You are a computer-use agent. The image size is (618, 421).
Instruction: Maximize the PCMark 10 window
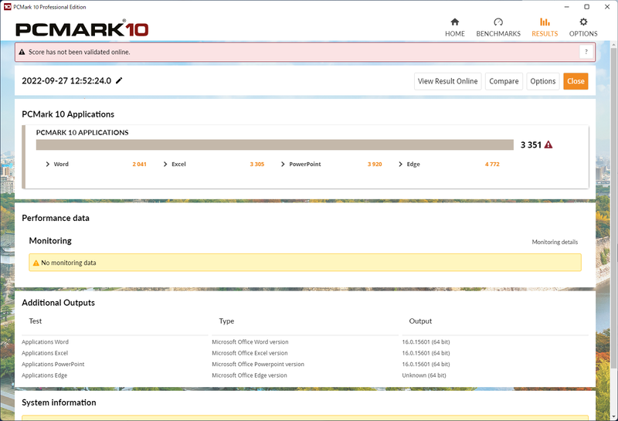[587, 7]
